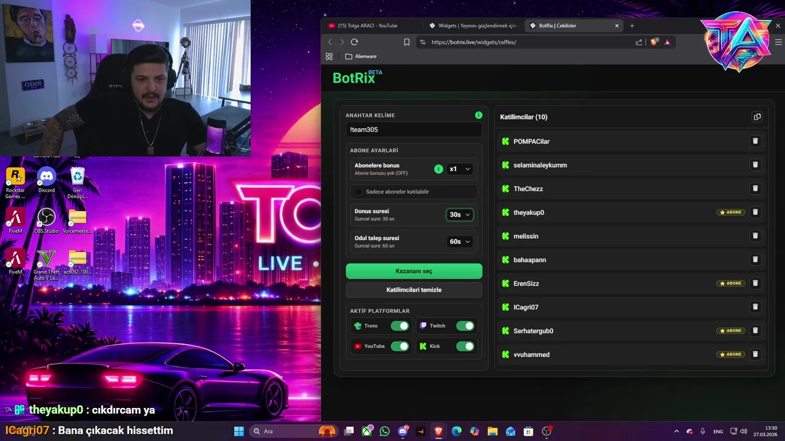Click ABONE badge on vvuhammed row

pyautogui.click(x=731, y=355)
